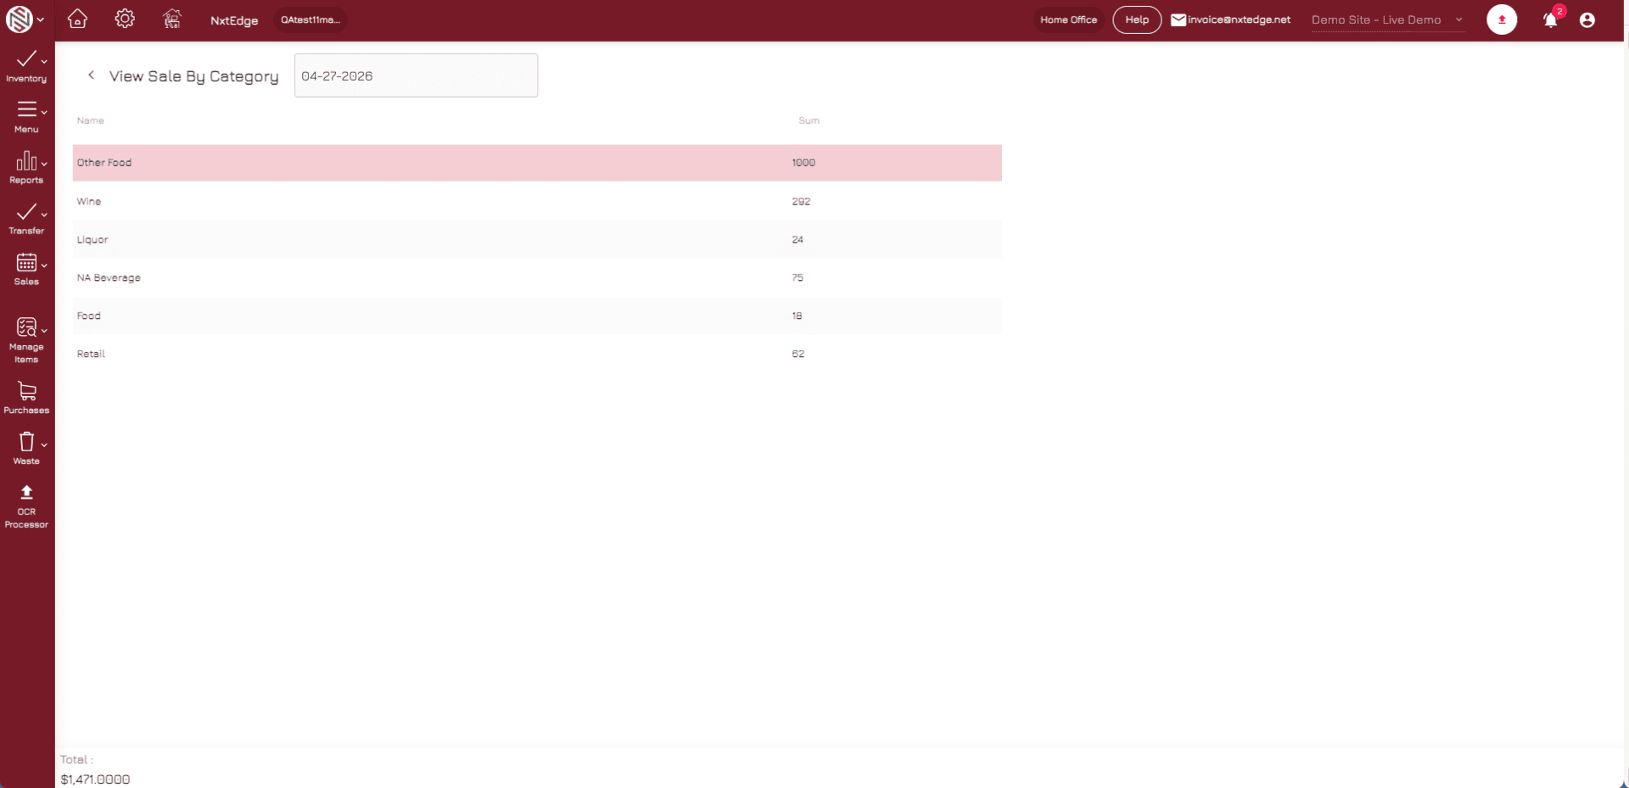Expand the Inventory submenu chevron
This screenshot has width=1629, height=788.
tap(44, 61)
